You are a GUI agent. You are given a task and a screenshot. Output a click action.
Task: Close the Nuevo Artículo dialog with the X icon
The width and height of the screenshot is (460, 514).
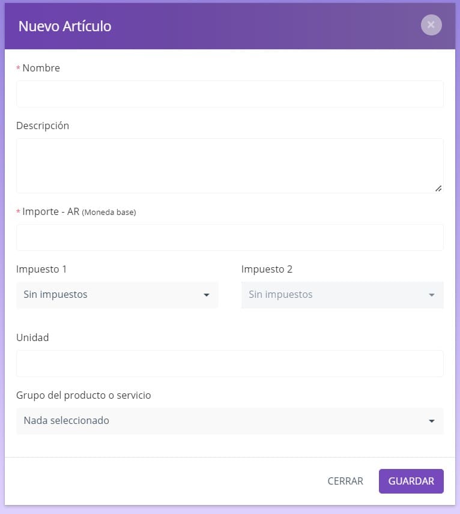pyautogui.click(x=431, y=25)
